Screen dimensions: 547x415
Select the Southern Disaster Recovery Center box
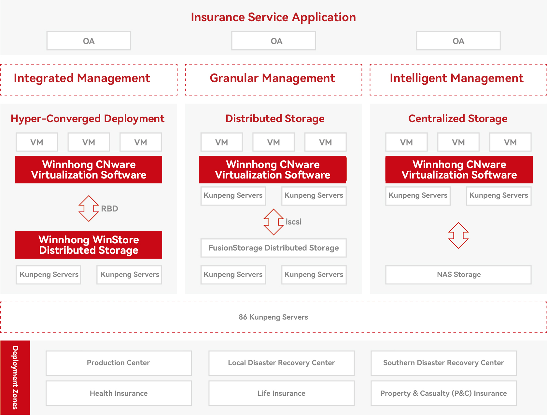coord(443,363)
